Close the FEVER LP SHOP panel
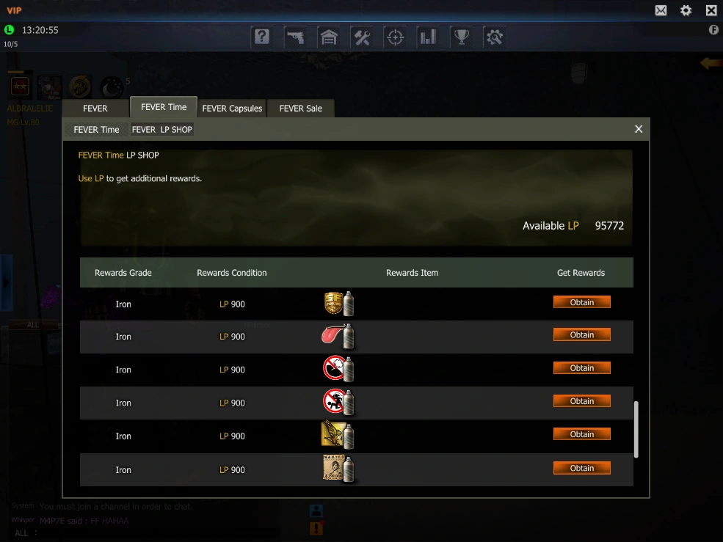 point(639,129)
